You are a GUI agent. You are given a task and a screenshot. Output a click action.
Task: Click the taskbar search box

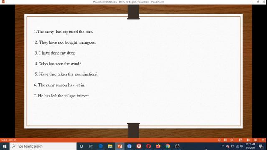43,146
